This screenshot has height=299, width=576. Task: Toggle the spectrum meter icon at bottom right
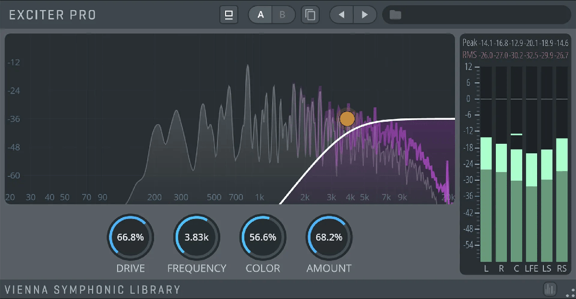pyautogui.click(x=550, y=289)
